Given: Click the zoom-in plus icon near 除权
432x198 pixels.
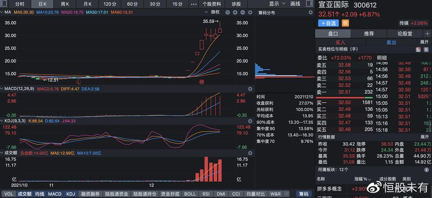Looking at the screenshot, I should pyautogui.click(x=235, y=12).
